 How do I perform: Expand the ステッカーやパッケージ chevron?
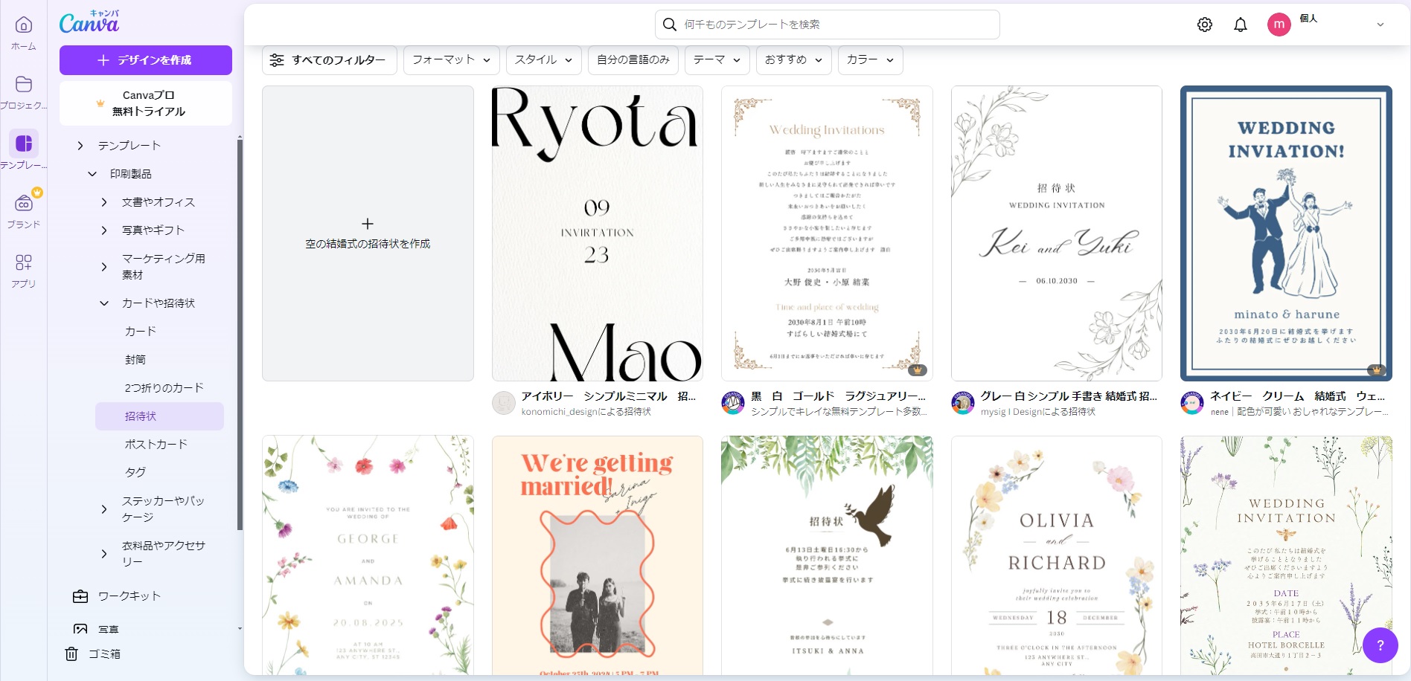pos(104,509)
